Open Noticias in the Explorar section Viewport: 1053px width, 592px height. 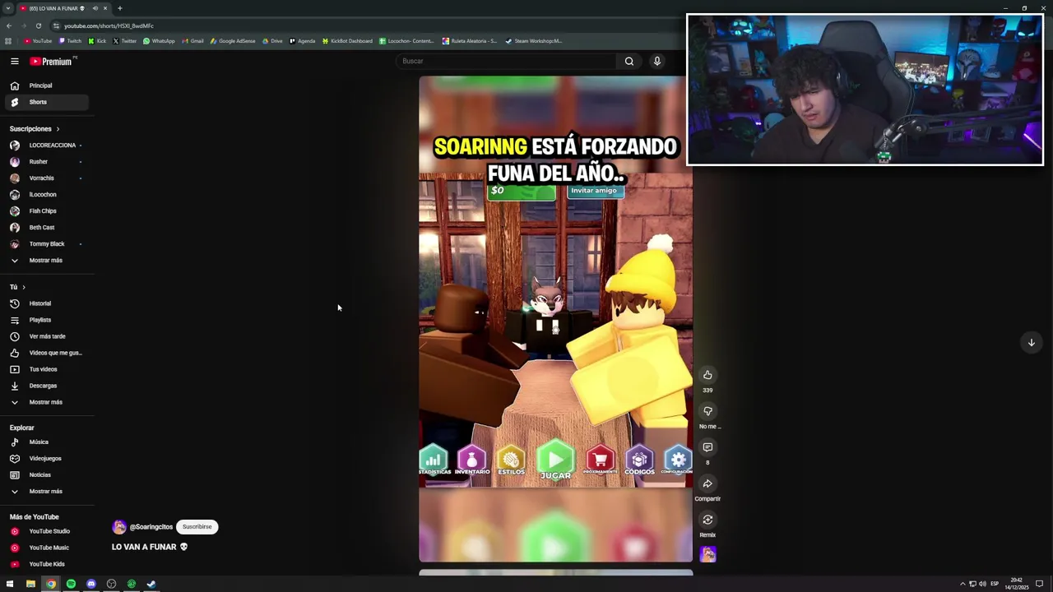tap(46, 474)
